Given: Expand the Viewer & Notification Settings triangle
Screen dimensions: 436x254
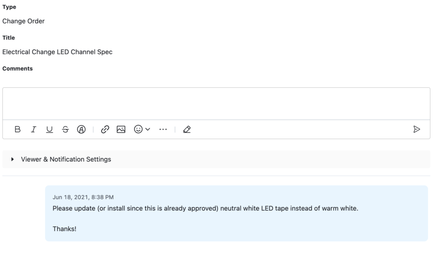Looking at the screenshot, I should click(13, 159).
